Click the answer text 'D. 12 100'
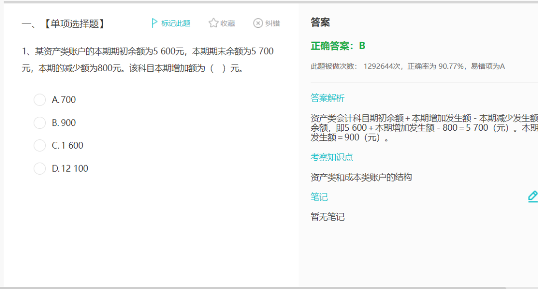Image resolution: width=538 pixels, height=289 pixels. click(x=70, y=169)
